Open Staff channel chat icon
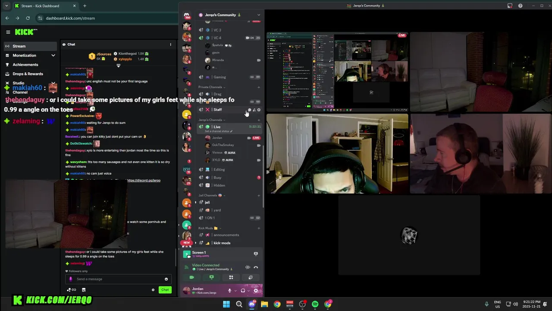Image resolution: width=552 pixels, height=311 pixels. (x=249, y=110)
